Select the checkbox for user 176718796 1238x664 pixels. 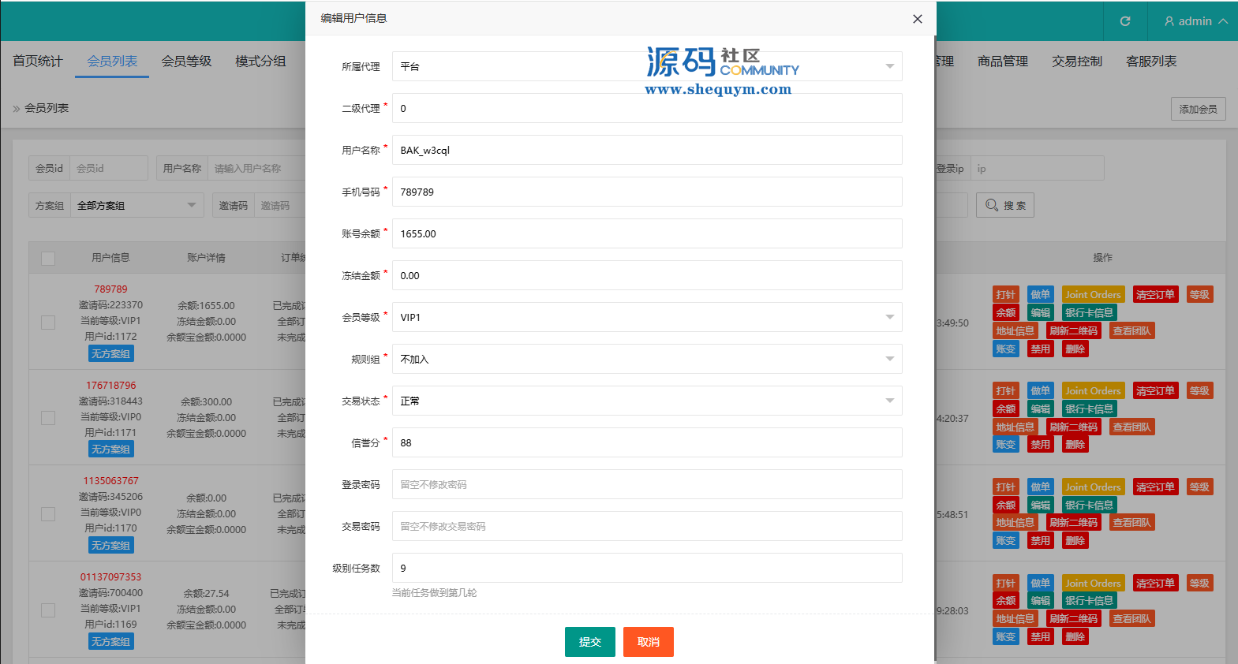(x=48, y=418)
